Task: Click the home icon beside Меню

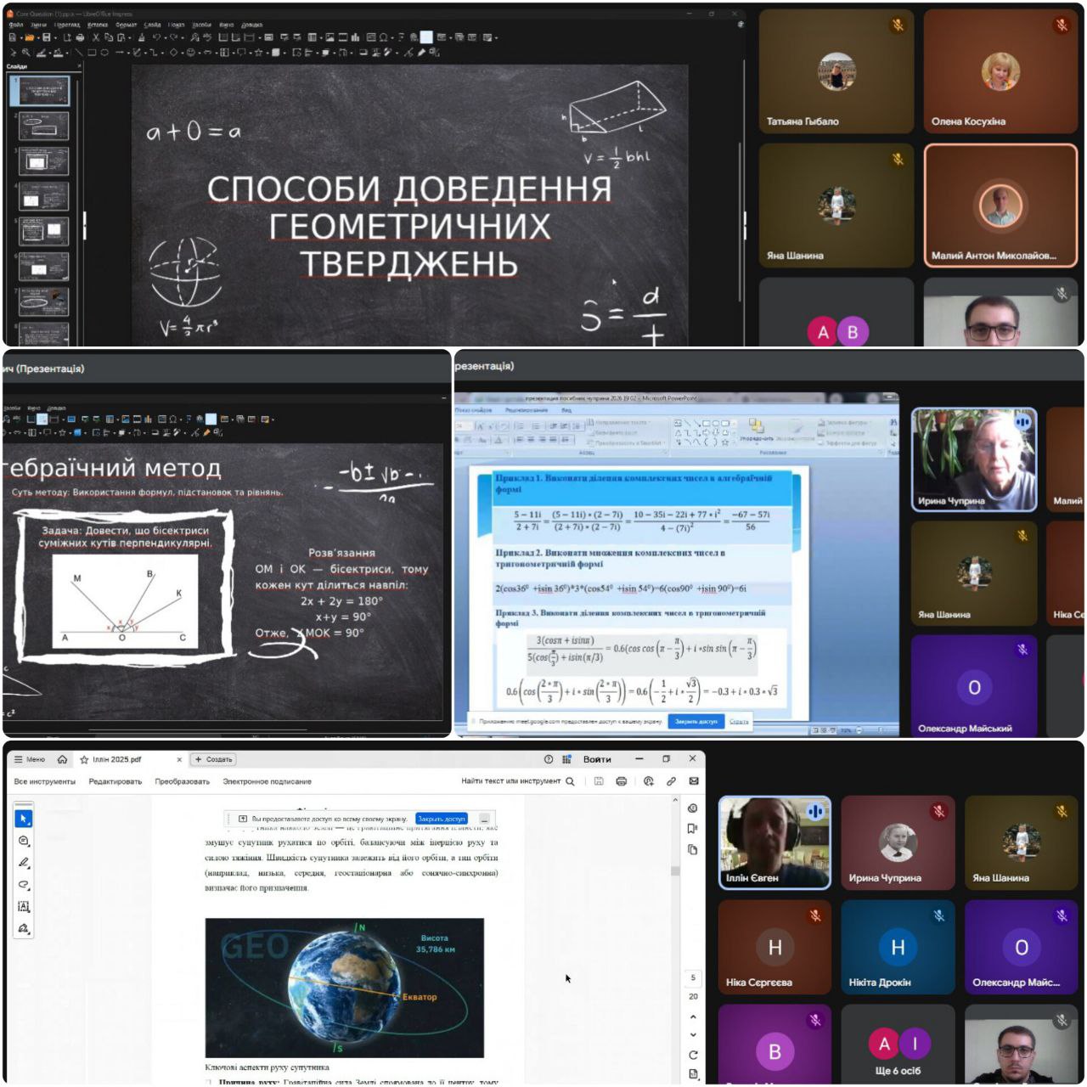Action: (62, 759)
